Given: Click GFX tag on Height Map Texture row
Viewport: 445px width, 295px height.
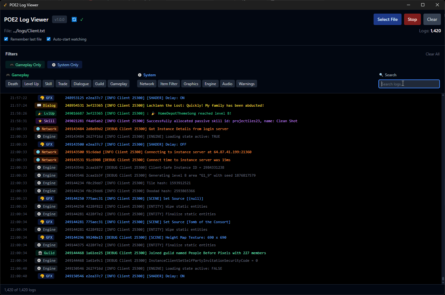Looking at the screenshot, I should (46, 237).
